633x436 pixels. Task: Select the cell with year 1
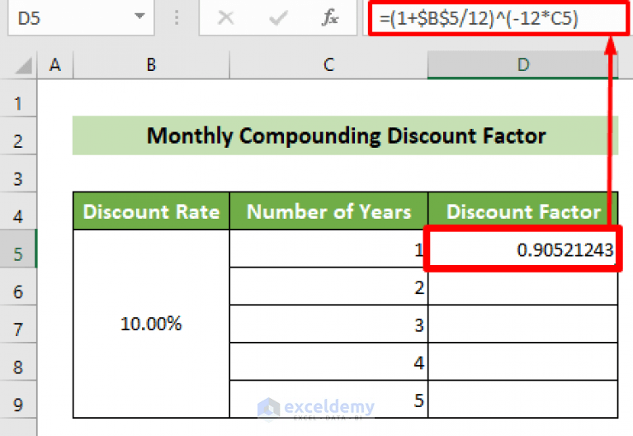(x=328, y=249)
